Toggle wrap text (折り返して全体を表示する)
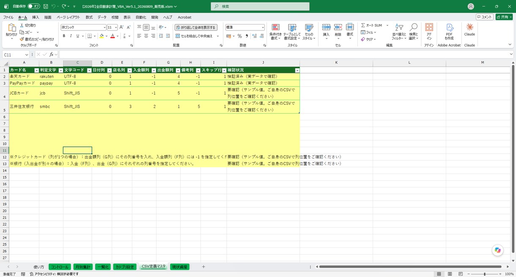Image resolution: width=516 pixels, height=277 pixels. point(196,27)
